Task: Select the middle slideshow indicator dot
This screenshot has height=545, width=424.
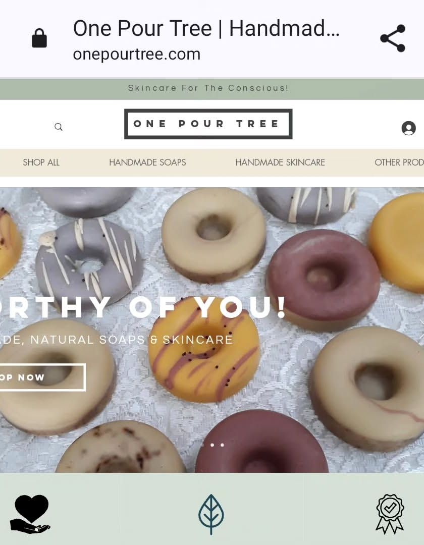Action: coord(213,445)
